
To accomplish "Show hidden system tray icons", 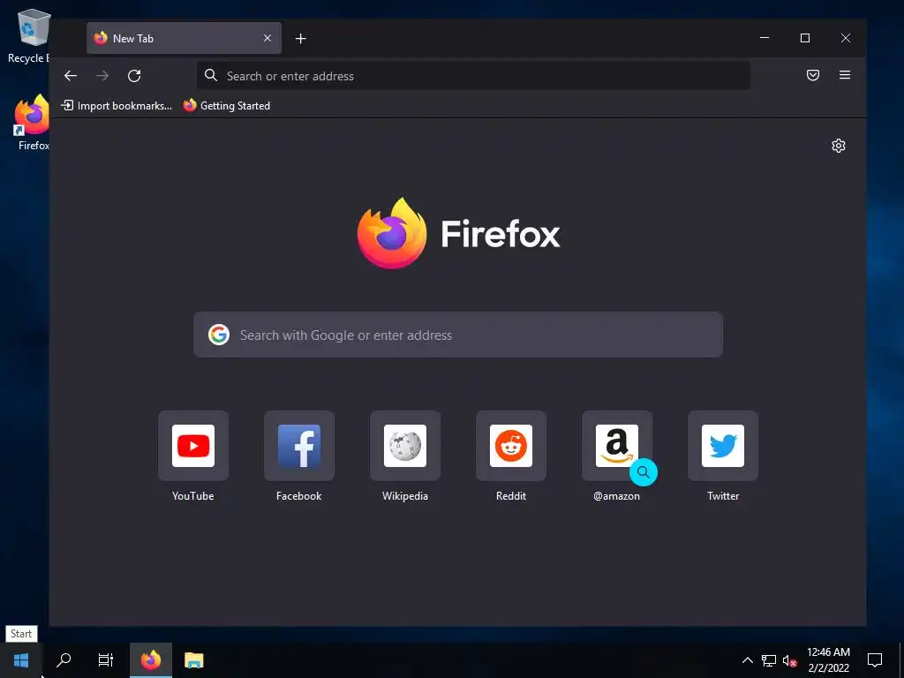I will pyautogui.click(x=747, y=660).
